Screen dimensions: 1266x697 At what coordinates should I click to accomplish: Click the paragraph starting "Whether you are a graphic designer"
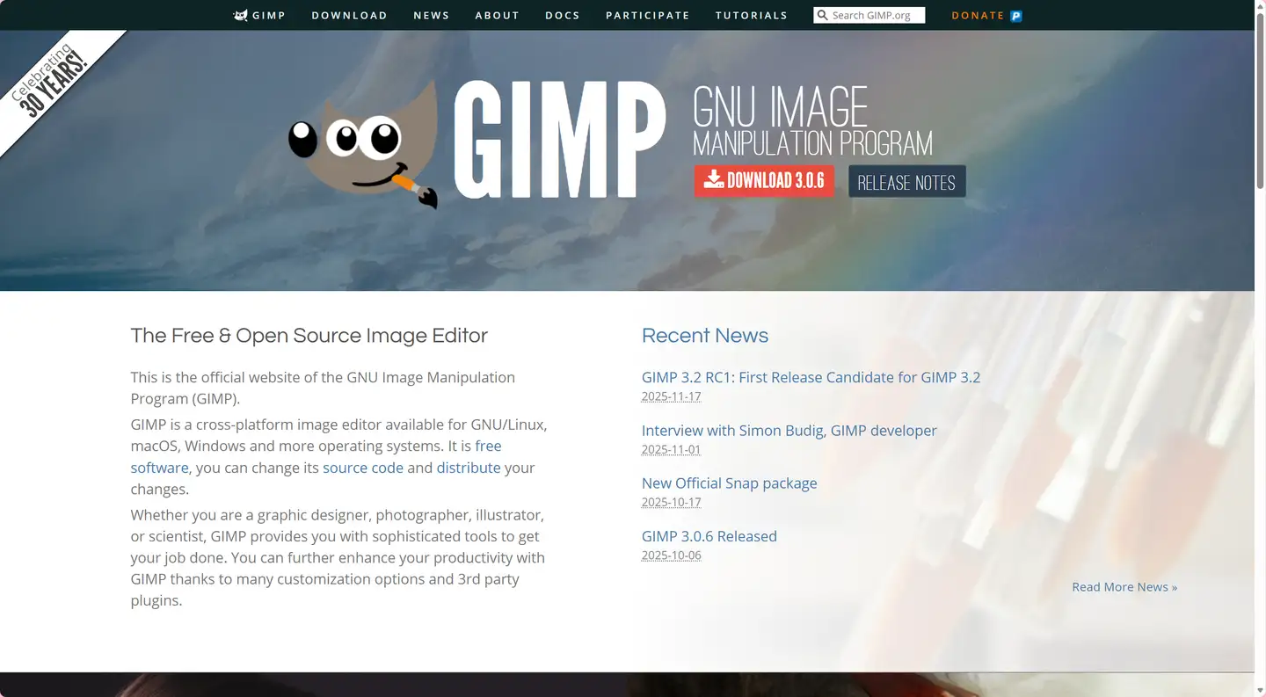click(338, 557)
